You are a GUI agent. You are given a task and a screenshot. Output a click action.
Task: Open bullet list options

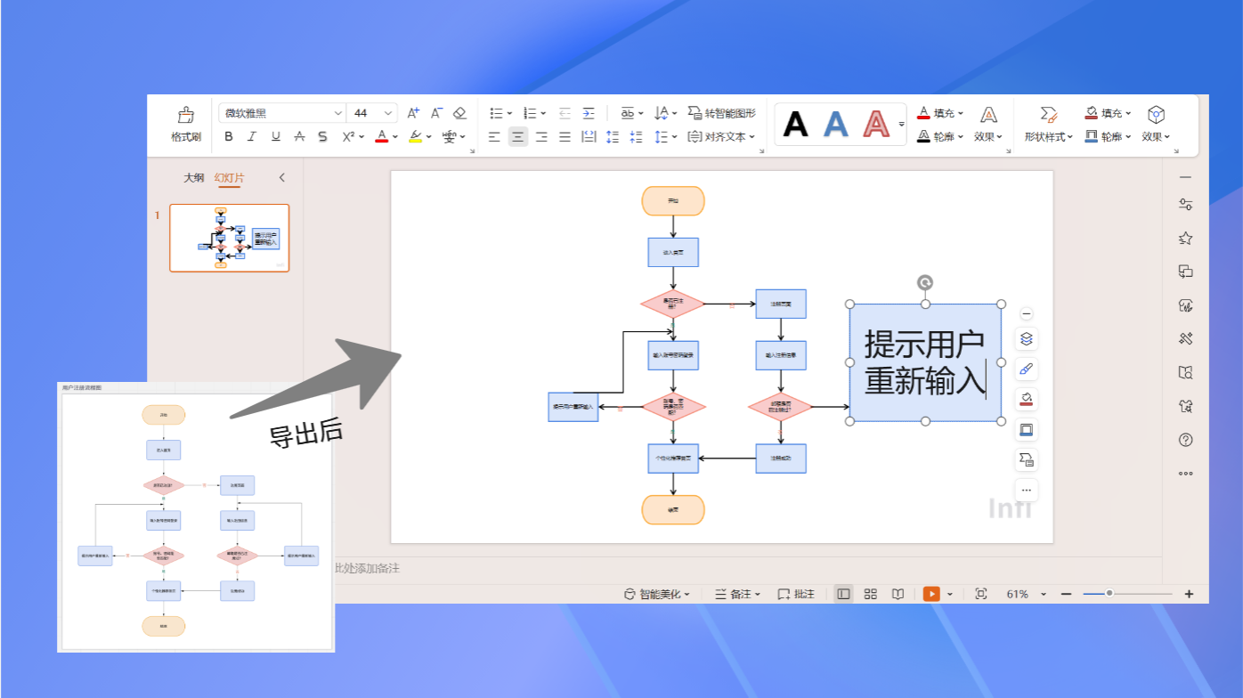point(501,113)
